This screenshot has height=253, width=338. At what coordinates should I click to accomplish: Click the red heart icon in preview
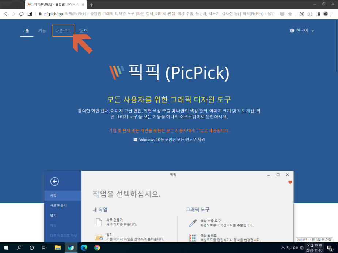click(290, 182)
